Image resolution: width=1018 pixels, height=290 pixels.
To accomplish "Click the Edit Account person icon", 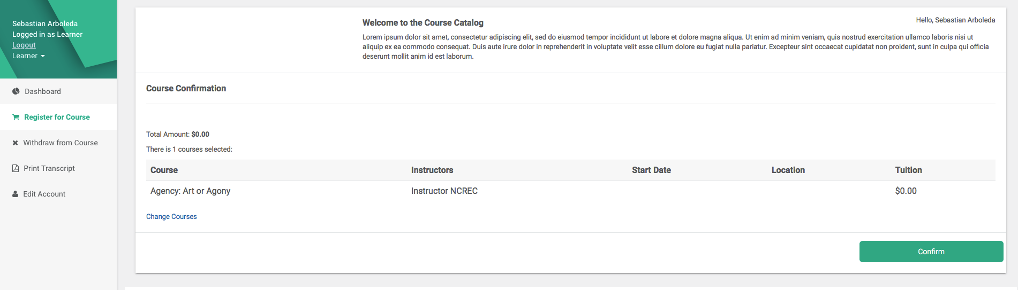I will pos(16,194).
